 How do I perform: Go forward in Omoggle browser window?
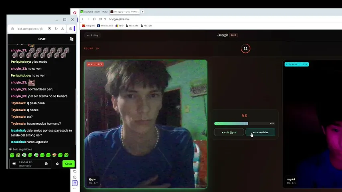pos(89,19)
